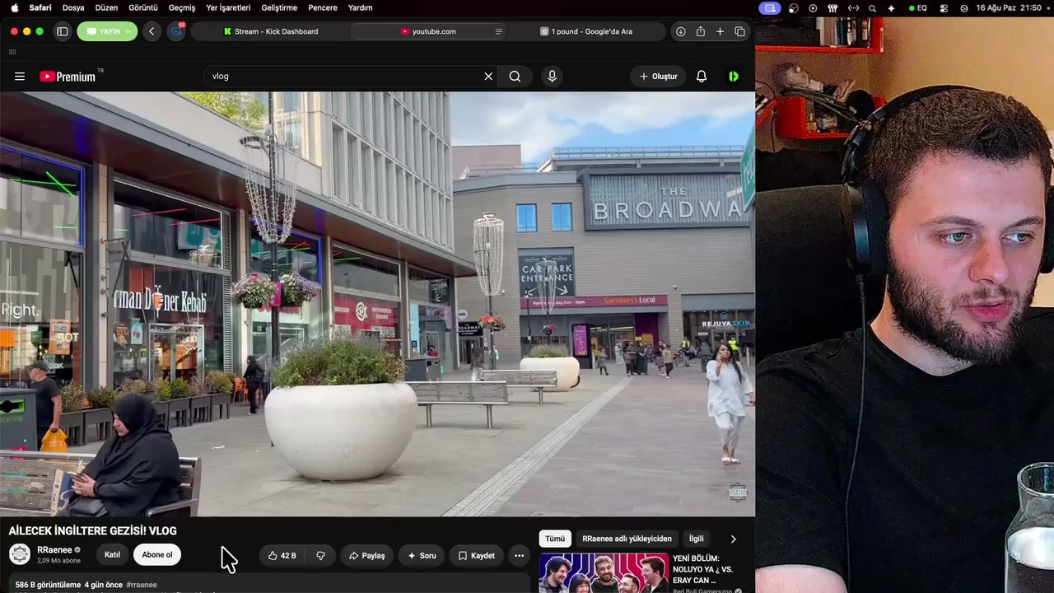The height and width of the screenshot is (593, 1054).
Task: Open the YouTube hamburger guide menu
Action: click(x=20, y=77)
